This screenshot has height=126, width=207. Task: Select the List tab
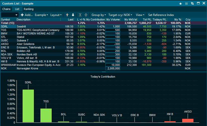click(x=17, y=9)
